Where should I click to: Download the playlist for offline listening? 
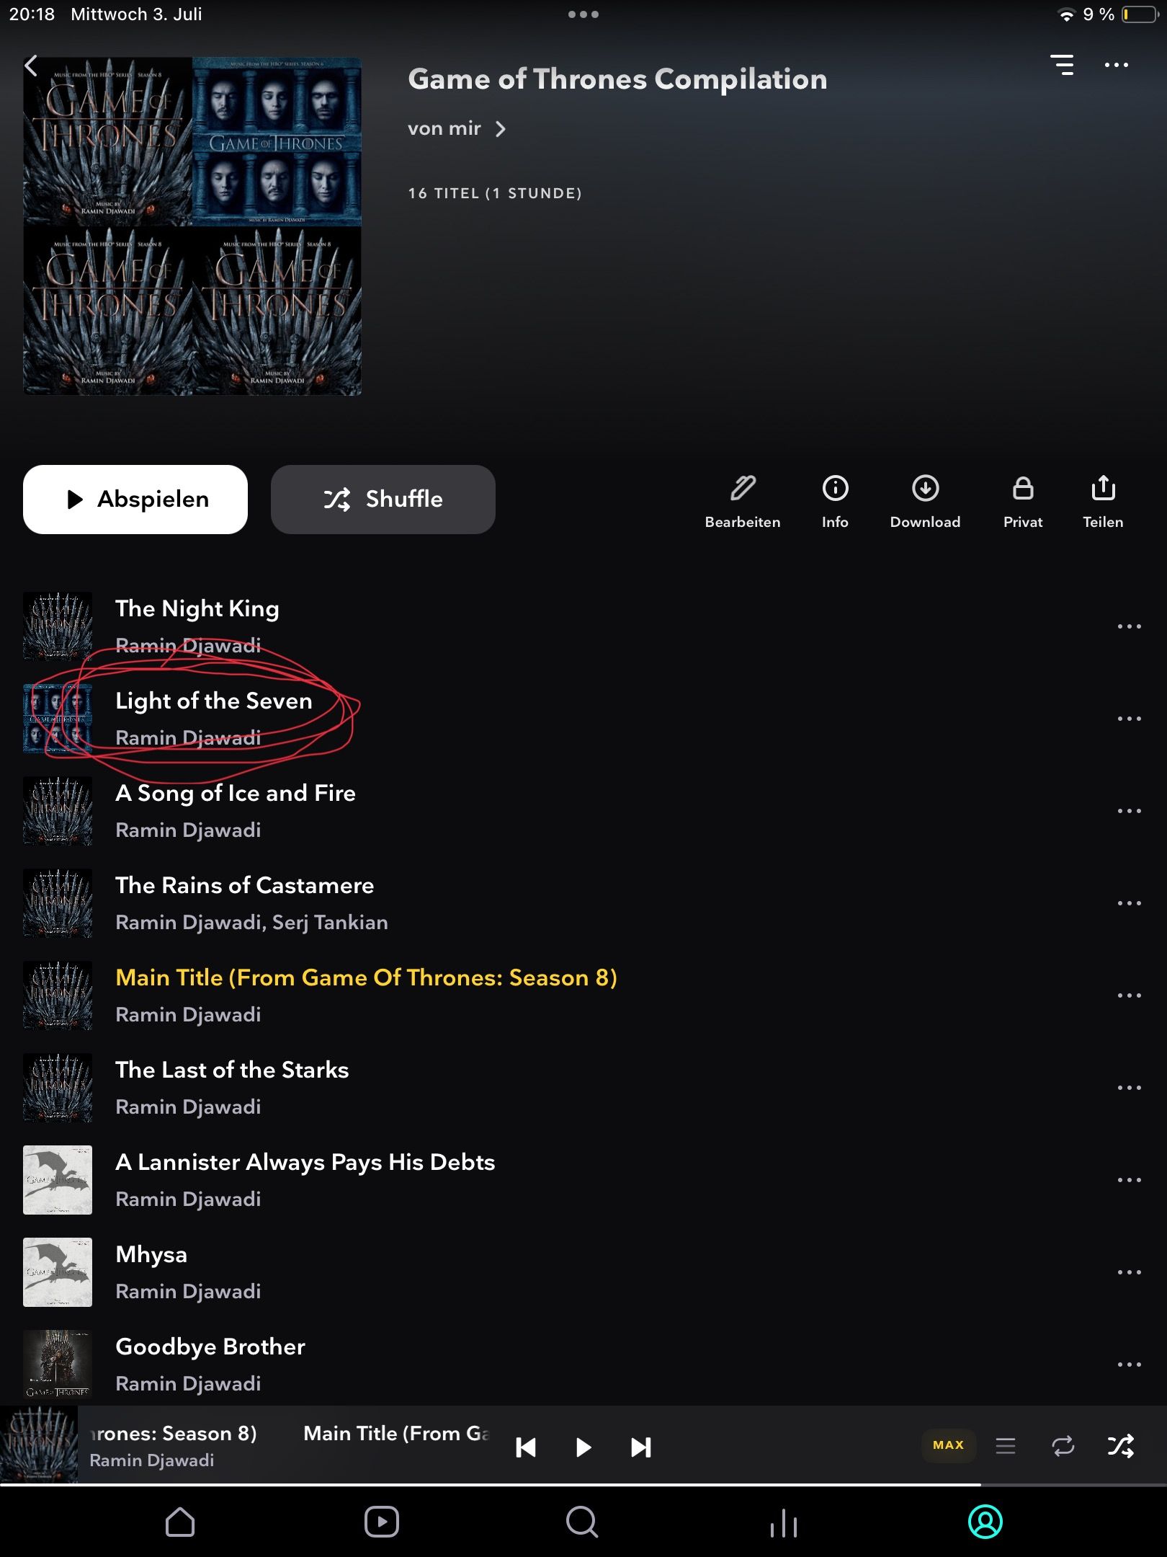pyautogui.click(x=925, y=502)
